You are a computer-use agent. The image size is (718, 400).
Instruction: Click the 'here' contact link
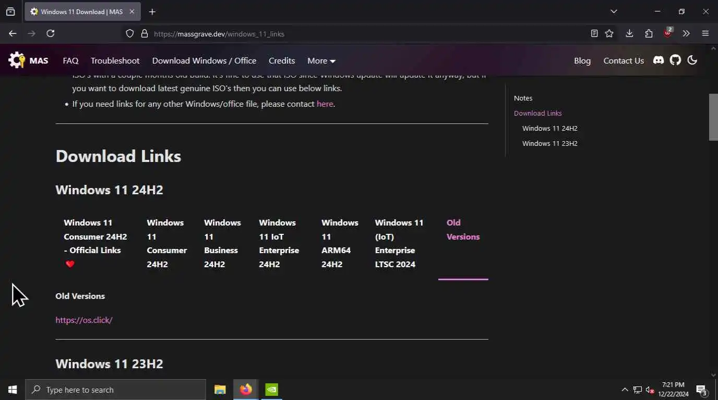tap(325, 104)
